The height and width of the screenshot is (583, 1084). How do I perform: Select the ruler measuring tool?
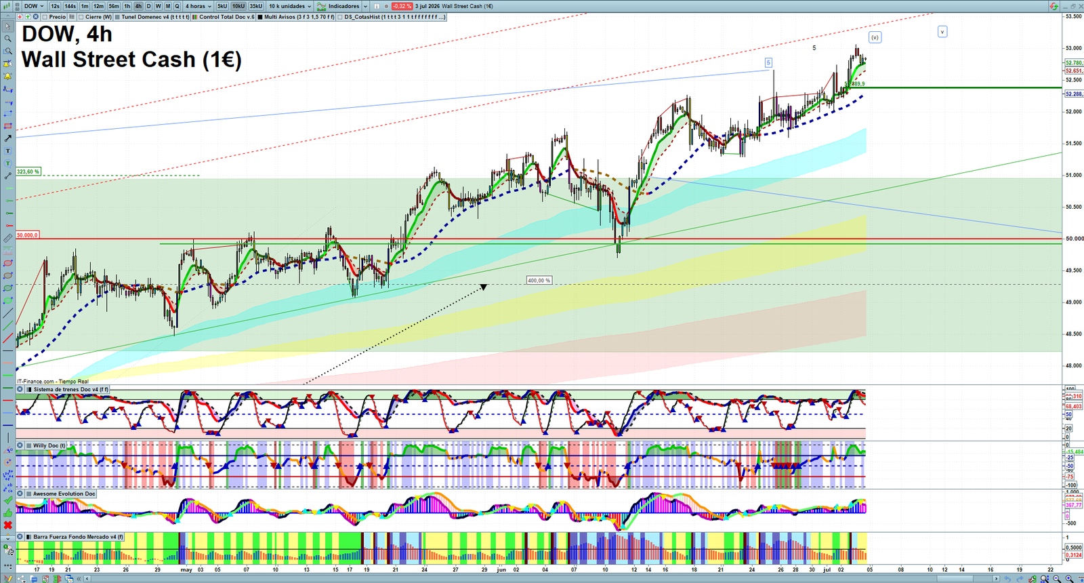8,238
